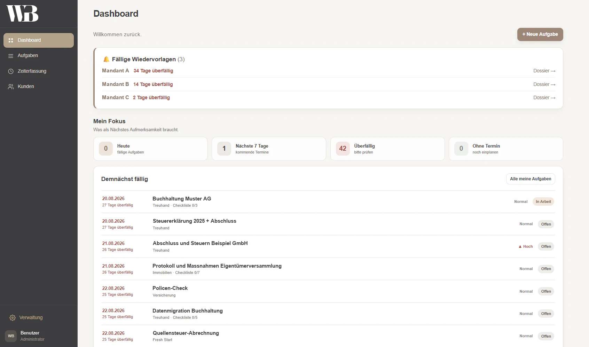Viewport: 589px width, 347px height.
Task: Click Mandant B 14 Tage überfällig
Action: (x=137, y=84)
